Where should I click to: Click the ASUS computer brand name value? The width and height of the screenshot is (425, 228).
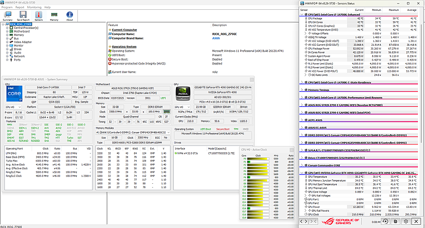[216, 38]
